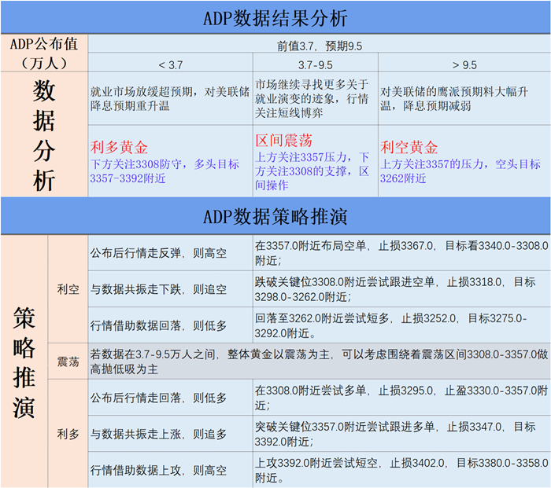Click the 'ADP数据结果分析' header title
Viewport: 551px width, 488px height.
point(275,18)
